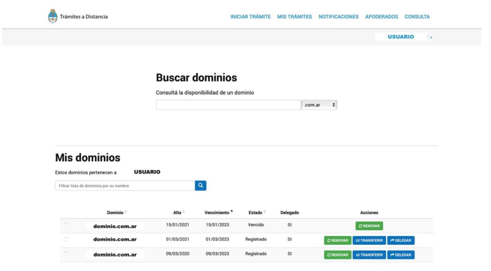Sort by Vencimiento column arrow

tap(231, 212)
